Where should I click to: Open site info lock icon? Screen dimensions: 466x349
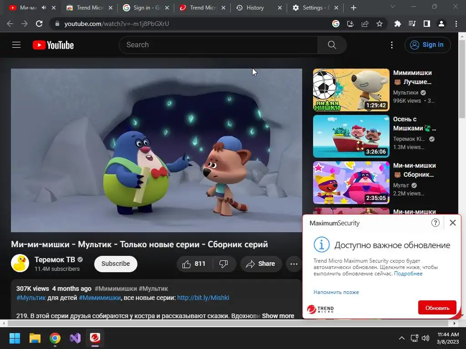pos(57,24)
